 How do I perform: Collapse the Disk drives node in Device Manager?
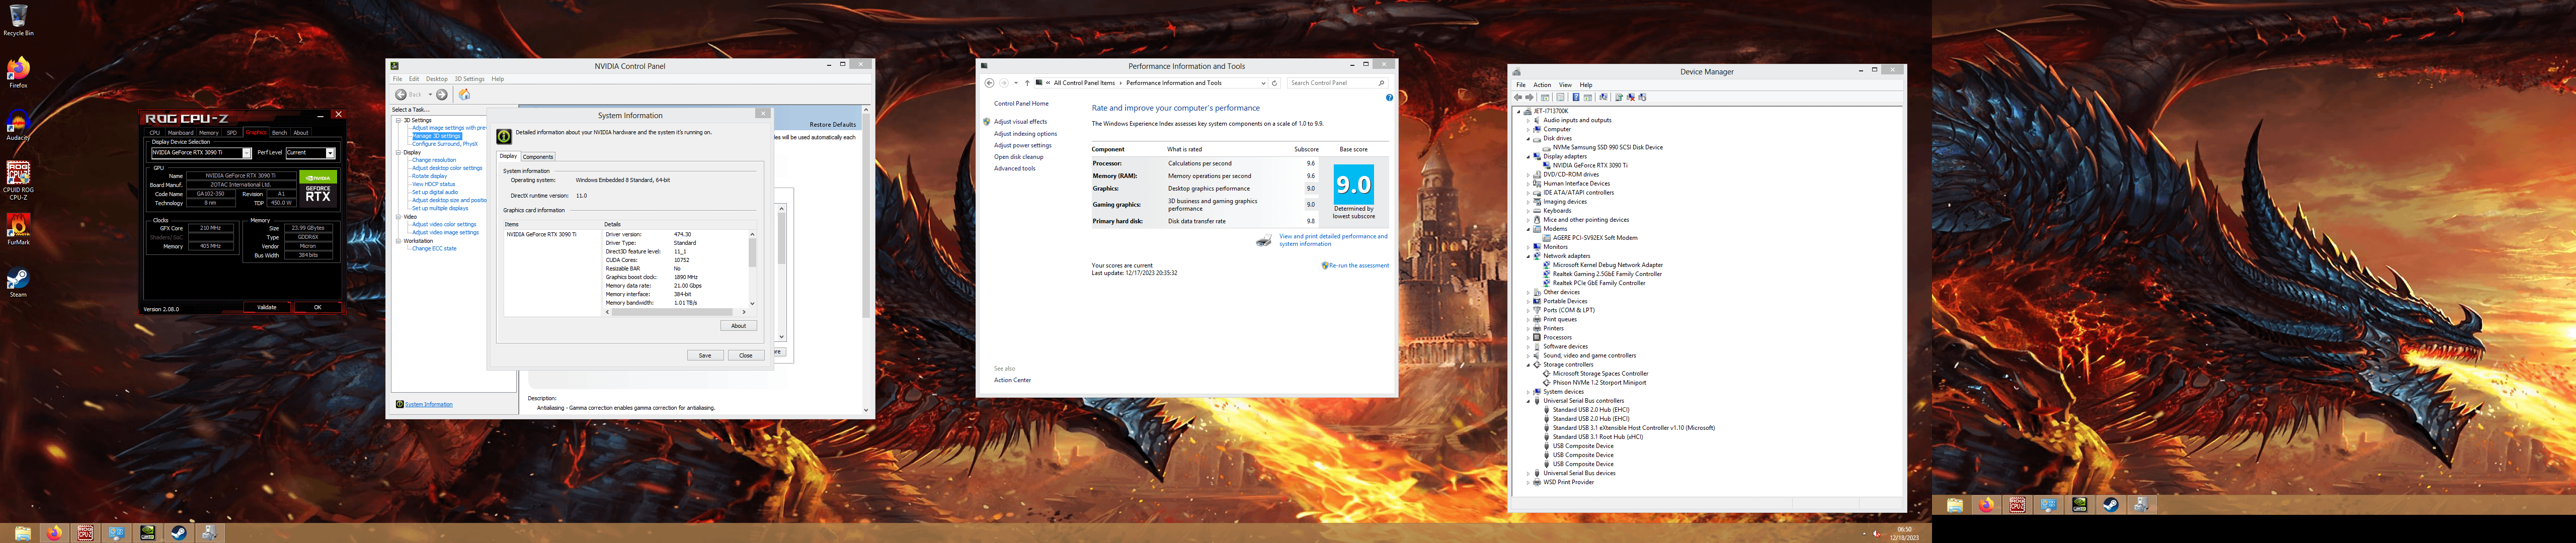(x=1528, y=138)
